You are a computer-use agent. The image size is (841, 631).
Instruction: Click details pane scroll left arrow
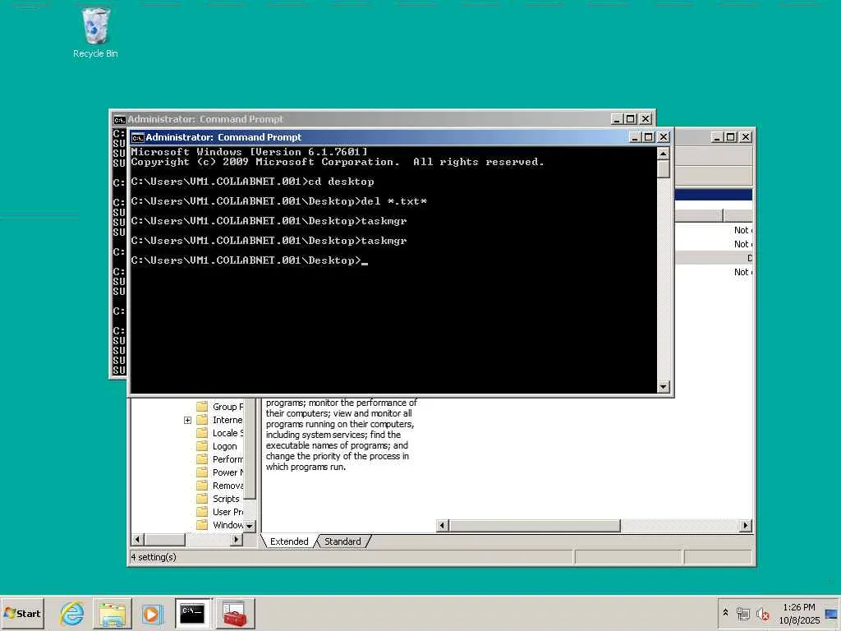pos(442,525)
